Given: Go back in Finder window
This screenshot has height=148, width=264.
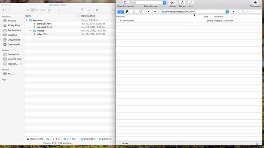Looking at the screenshot, I should 4,10.
